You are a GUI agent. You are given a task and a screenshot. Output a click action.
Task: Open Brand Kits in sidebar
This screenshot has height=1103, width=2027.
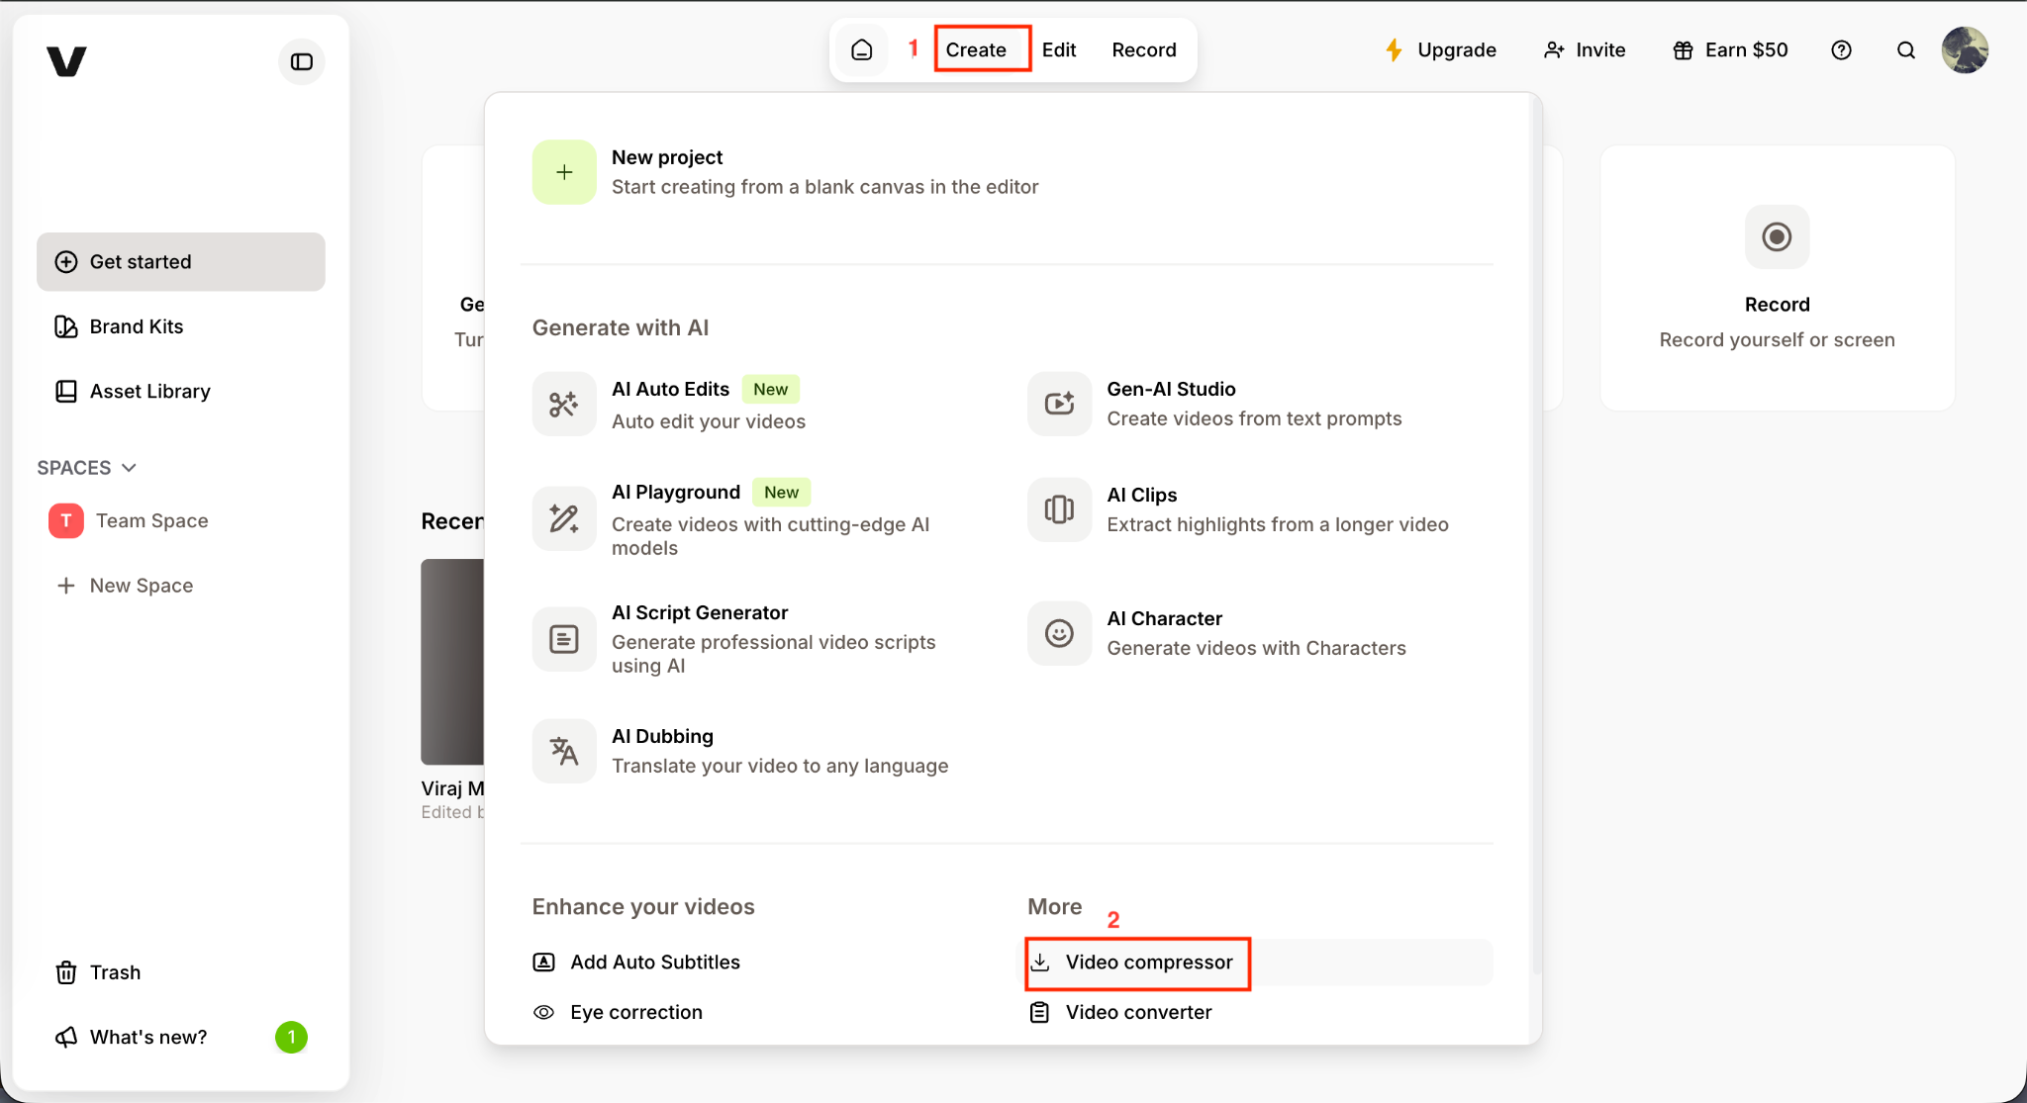coord(181,326)
